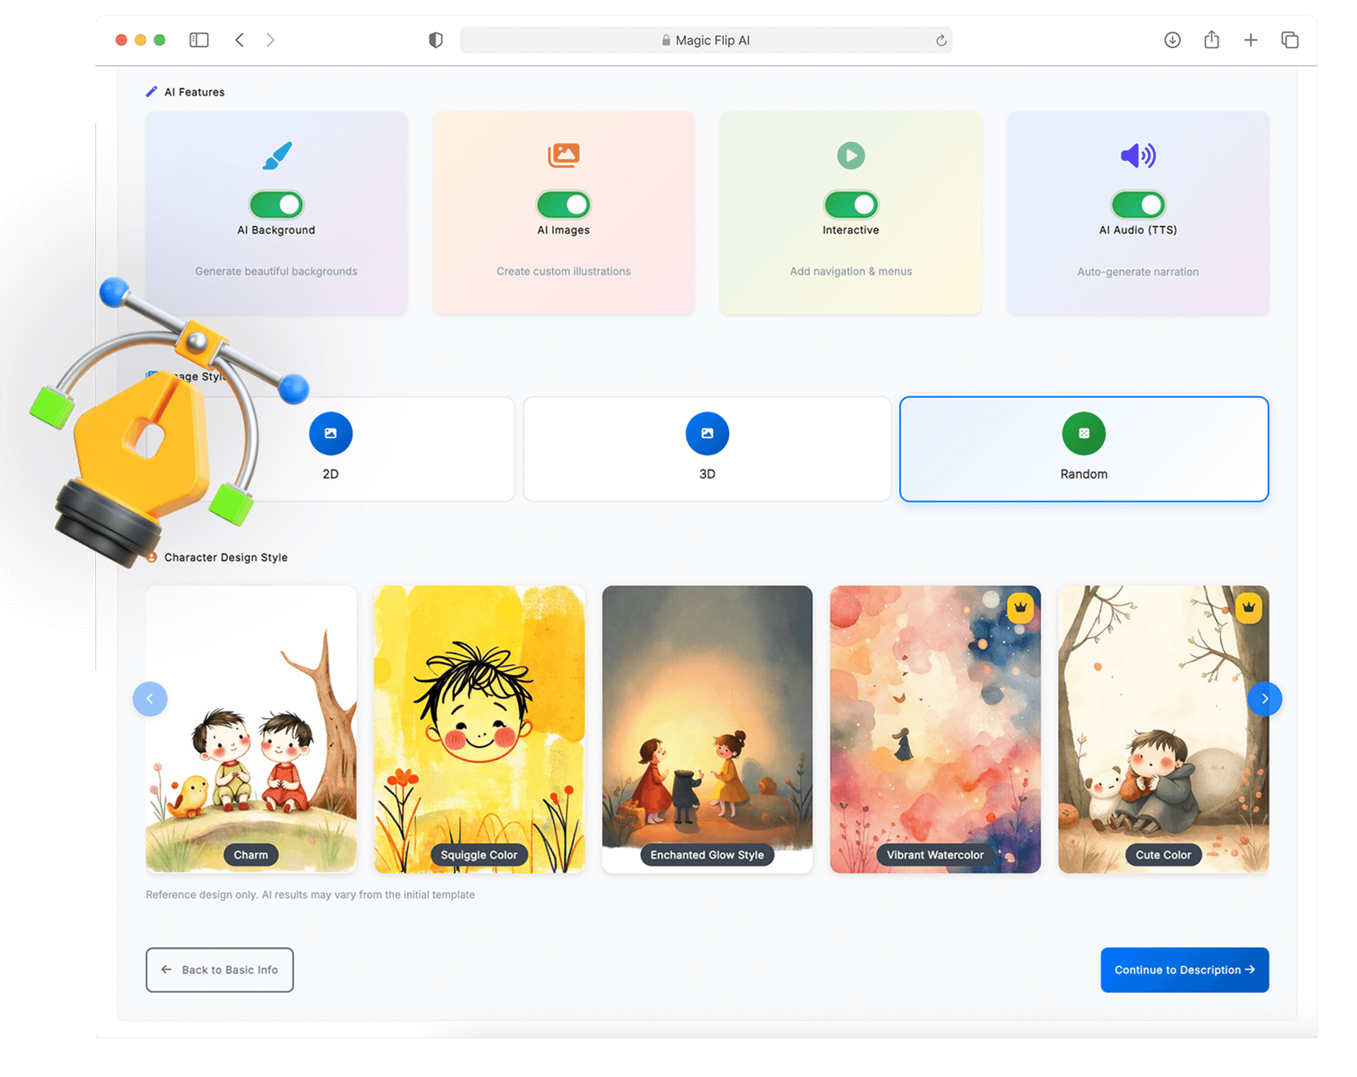
Task: Click the privacy shield icon
Action: point(435,40)
